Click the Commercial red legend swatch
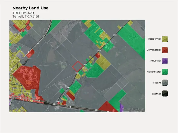 (165, 50)
